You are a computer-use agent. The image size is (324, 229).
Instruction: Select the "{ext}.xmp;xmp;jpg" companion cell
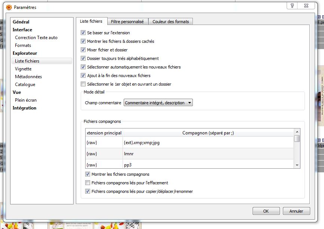(x=208, y=143)
